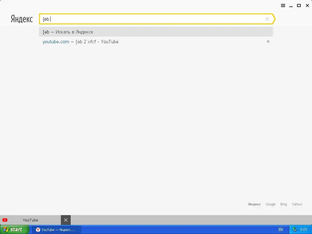The height and width of the screenshot is (234, 312).
Task: Choose Яндекс as search engine
Action: pyautogui.click(x=254, y=204)
